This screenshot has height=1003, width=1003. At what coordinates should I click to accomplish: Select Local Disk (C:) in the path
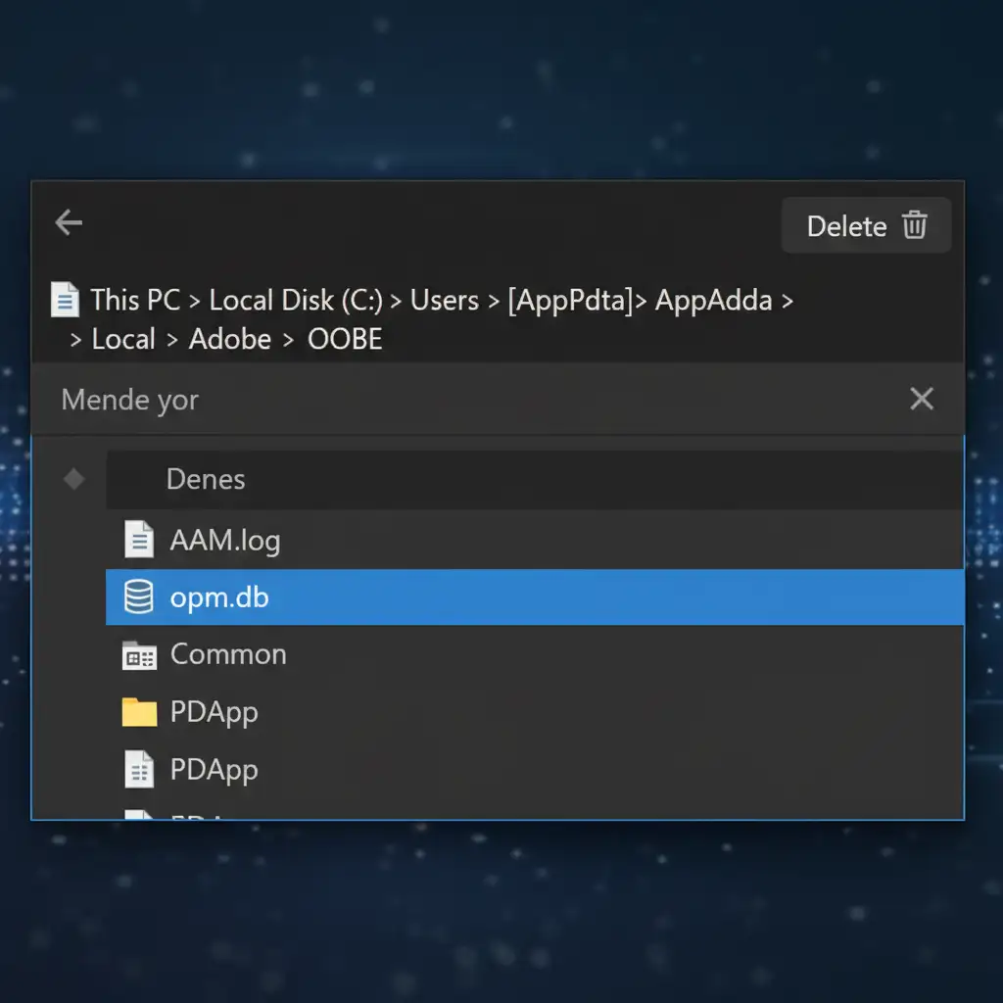pyautogui.click(x=296, y=300)
